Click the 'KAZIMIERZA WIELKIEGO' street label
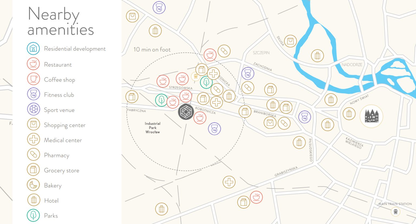 pyautogui.click(x=354, y=143)
